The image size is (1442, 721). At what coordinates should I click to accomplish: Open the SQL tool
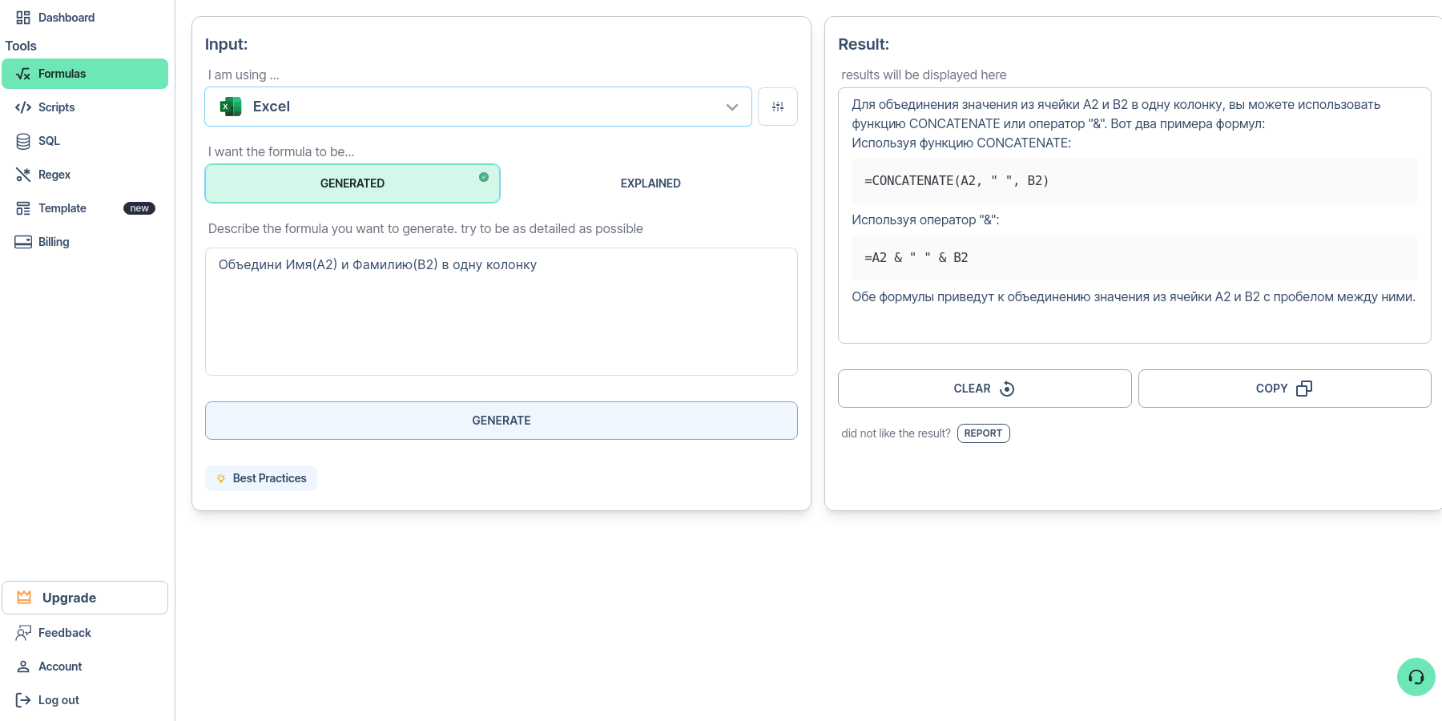pyautogui.click(x=49, y=141)
